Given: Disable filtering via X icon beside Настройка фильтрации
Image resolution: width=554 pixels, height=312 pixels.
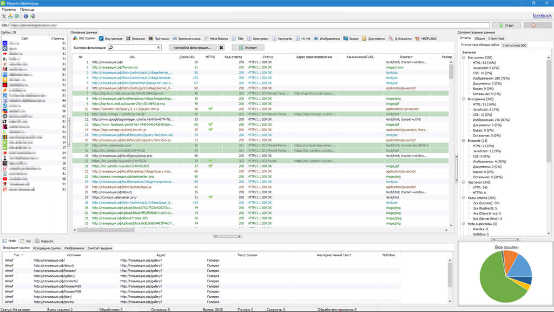Looking at the screenshot, I should [x=221, y=48].
